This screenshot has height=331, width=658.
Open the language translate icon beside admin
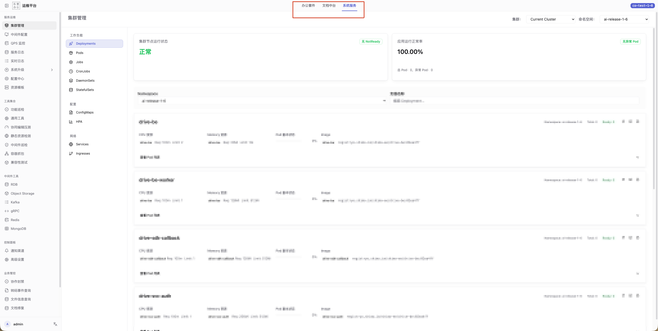click(x=55, y=324)
